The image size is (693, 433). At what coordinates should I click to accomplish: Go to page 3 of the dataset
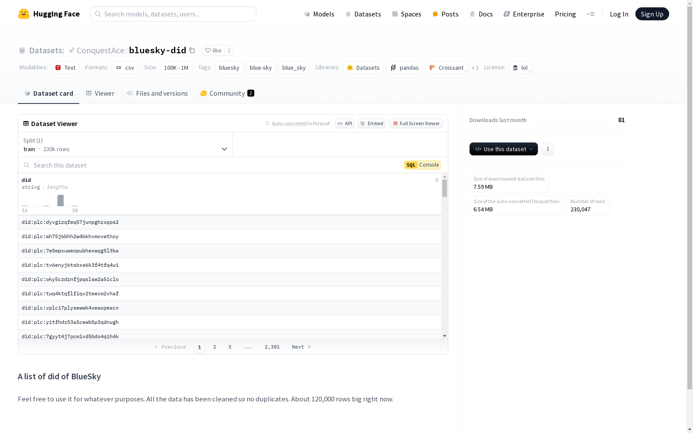point(230,347)
